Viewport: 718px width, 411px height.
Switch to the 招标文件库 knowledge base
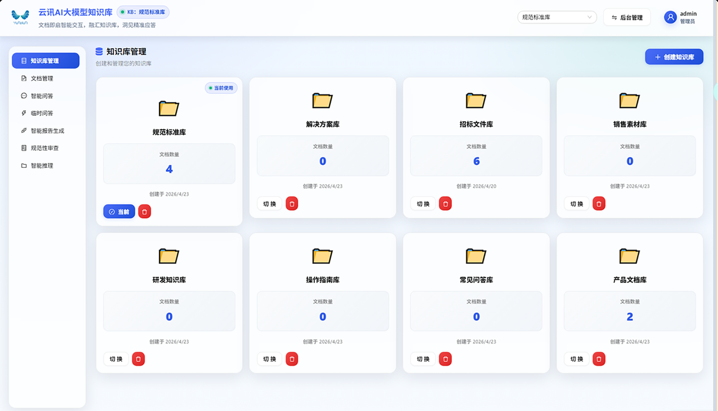423,204
